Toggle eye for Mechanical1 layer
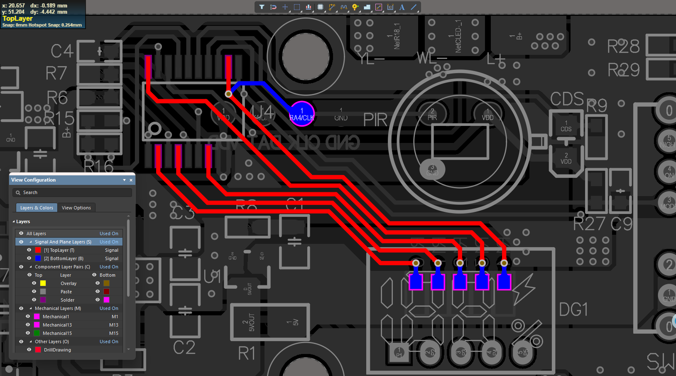The height and width of the screenshot is (376, 676). coord(28,317)
